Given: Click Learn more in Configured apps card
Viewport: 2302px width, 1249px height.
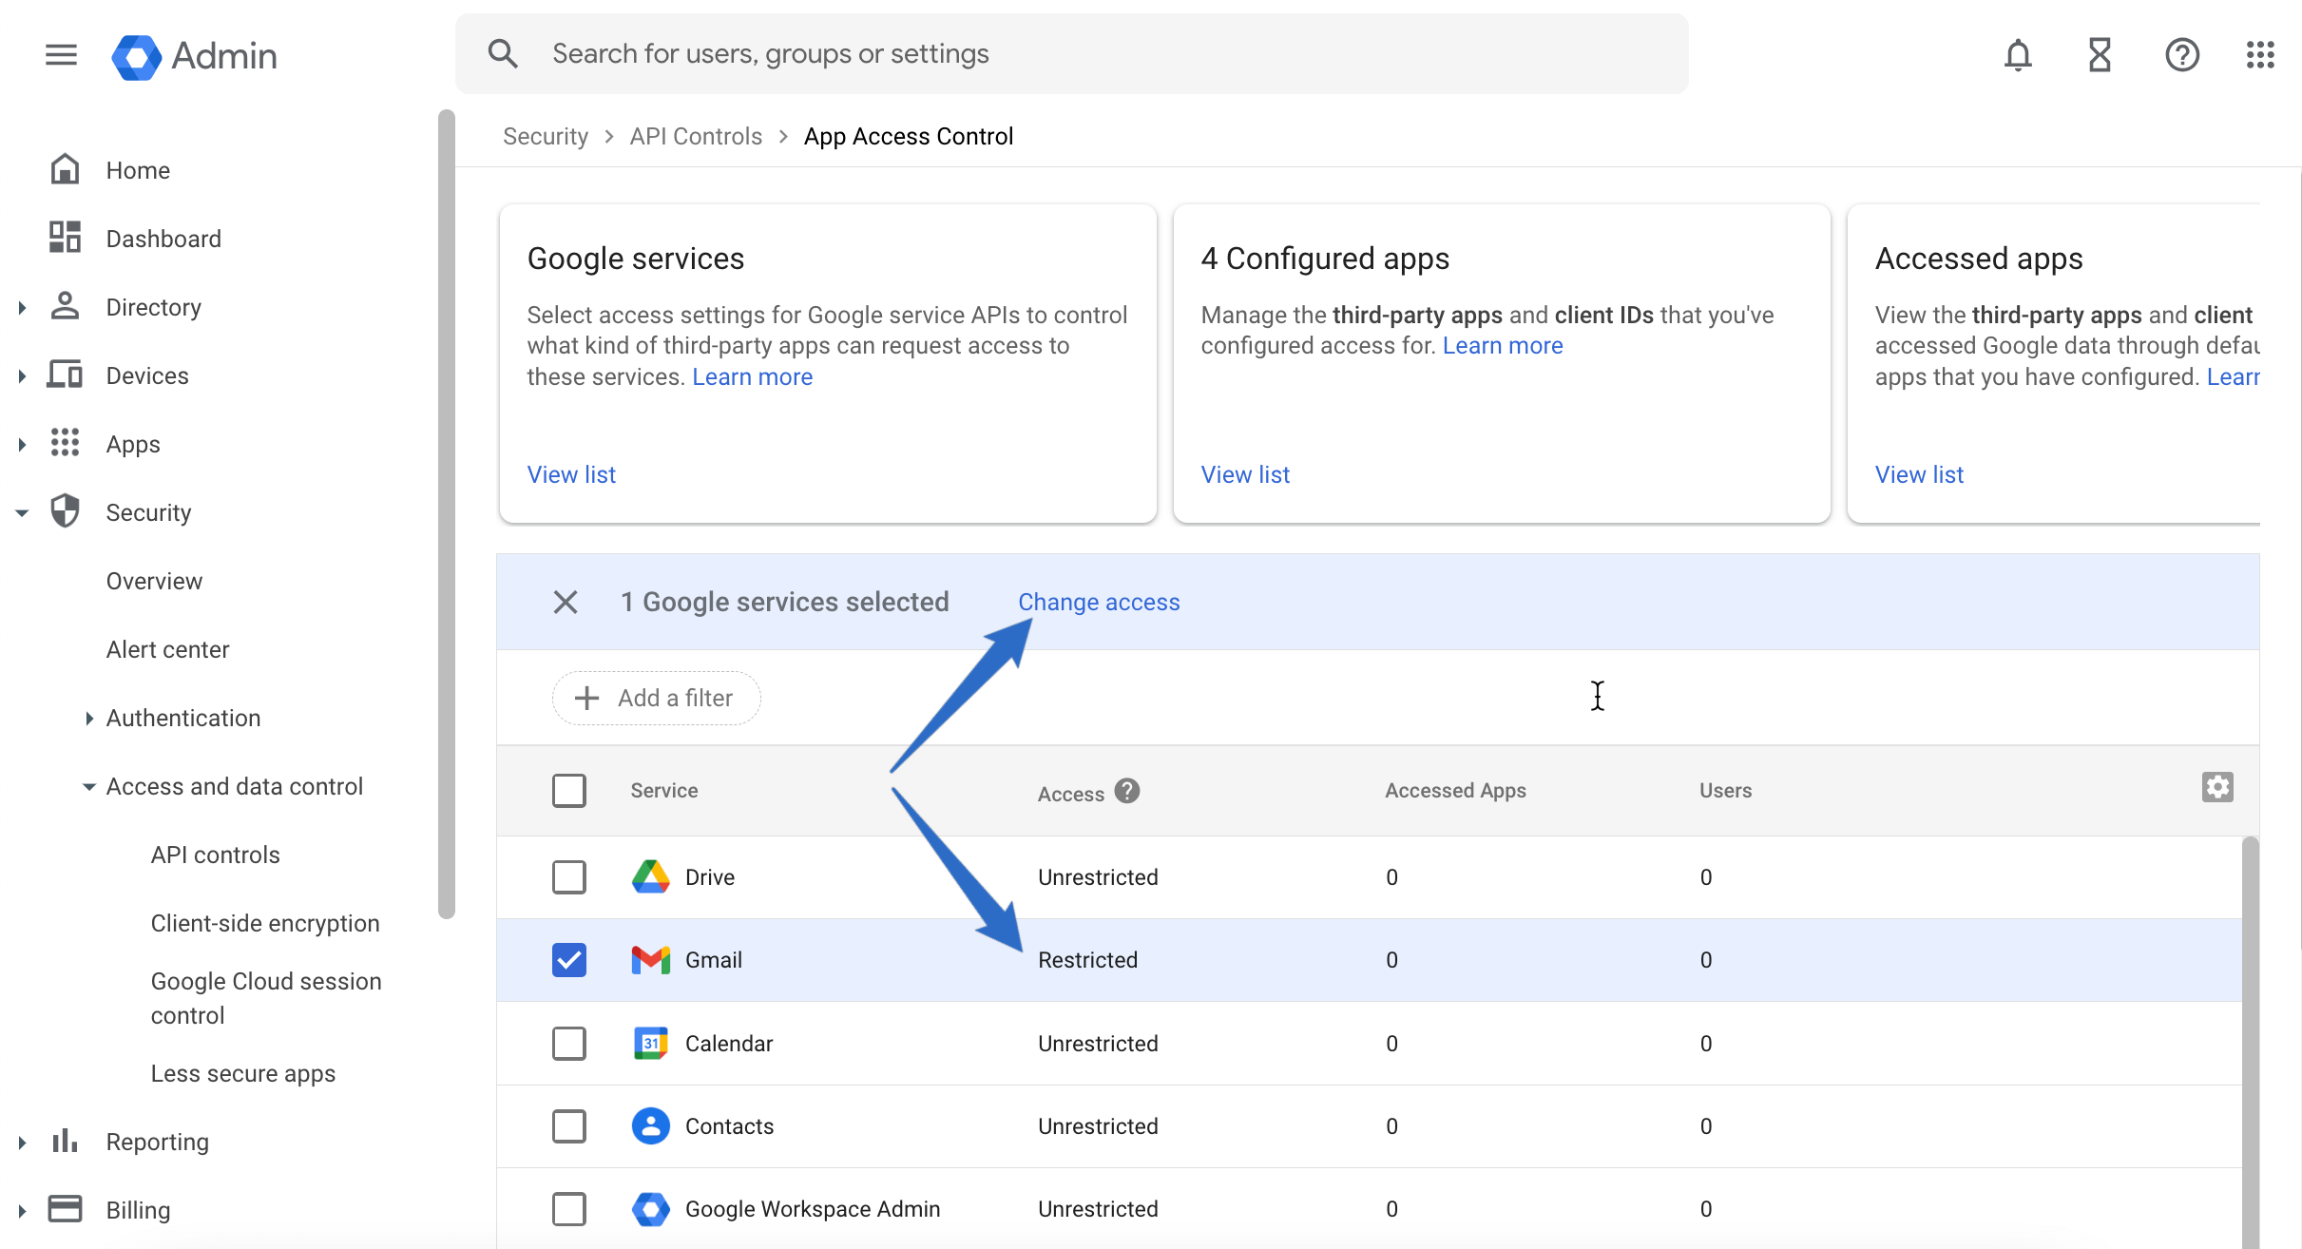Looking at the screenshot, I should coord(1503,345).
